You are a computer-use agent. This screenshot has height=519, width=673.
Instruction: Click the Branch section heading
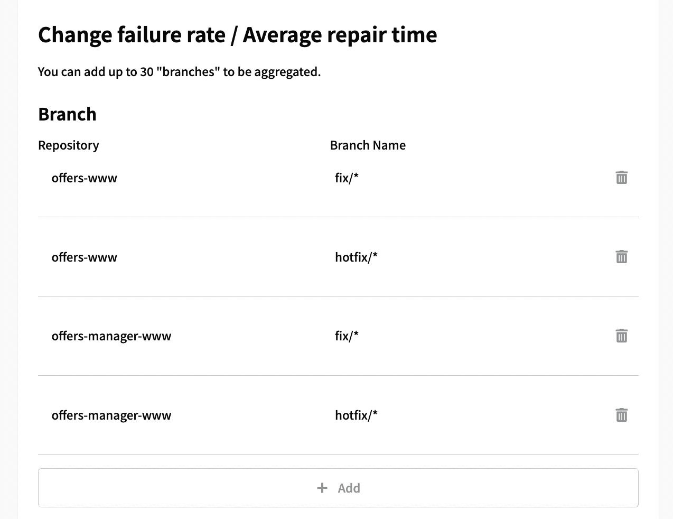coord(68,114)
